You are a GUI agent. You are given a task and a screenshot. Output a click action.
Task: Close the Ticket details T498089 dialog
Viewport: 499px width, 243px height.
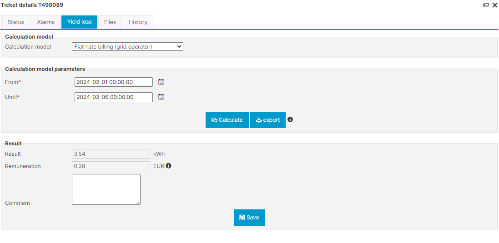click(495, 5)
